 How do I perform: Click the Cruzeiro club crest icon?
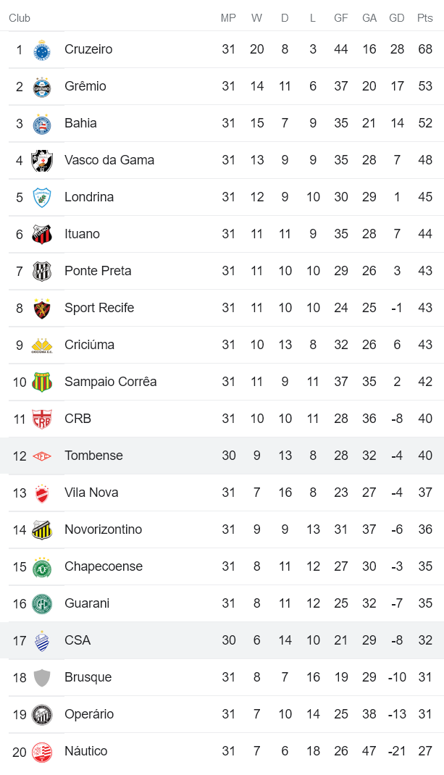(x=42, y=50)
